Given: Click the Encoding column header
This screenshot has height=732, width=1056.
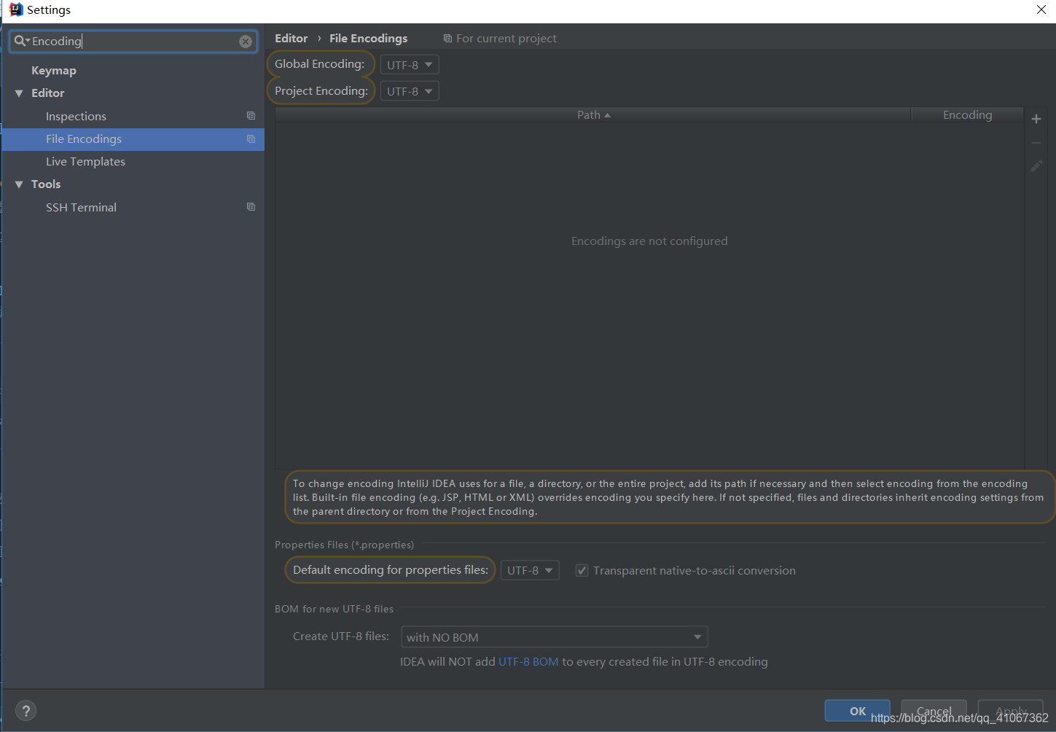Looking at the screenshot, I should (x=967, y=114).
